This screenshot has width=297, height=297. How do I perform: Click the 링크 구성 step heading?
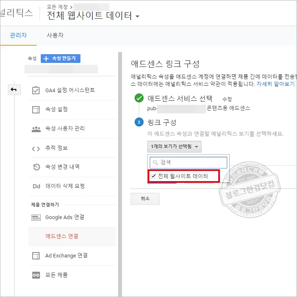pos(162,122)
